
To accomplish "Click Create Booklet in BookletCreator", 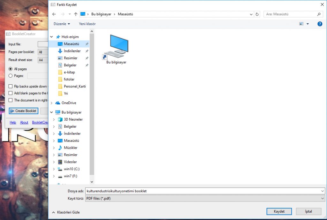I will click(24, 111).
